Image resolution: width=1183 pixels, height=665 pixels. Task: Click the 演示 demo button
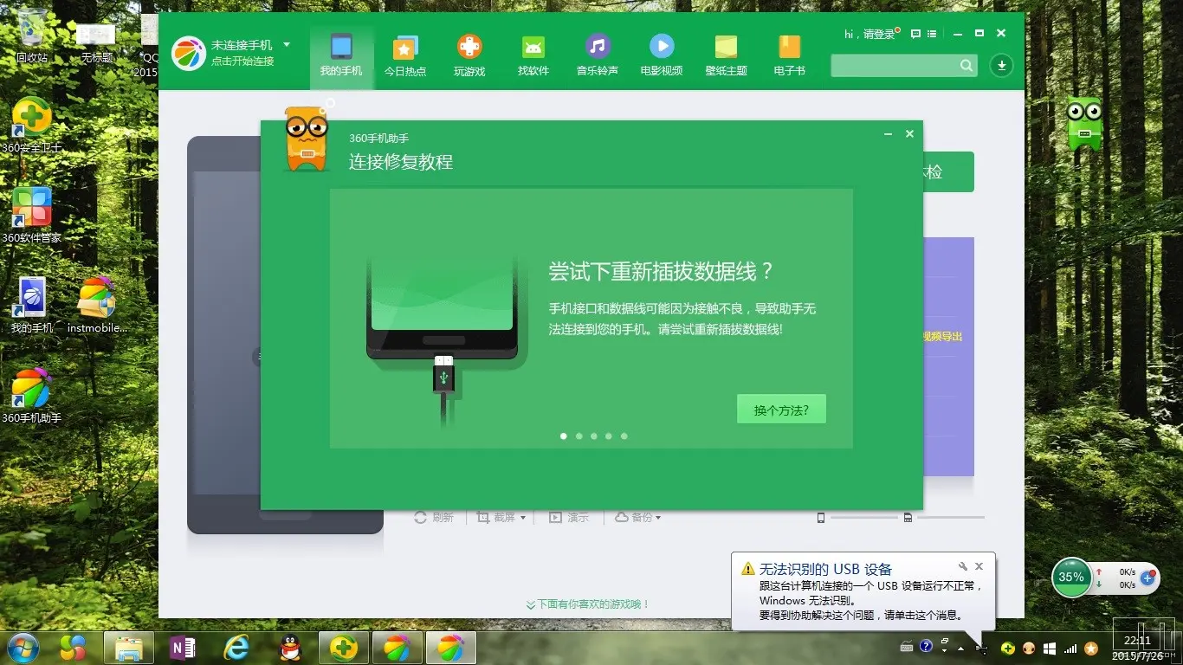(568, 517)
